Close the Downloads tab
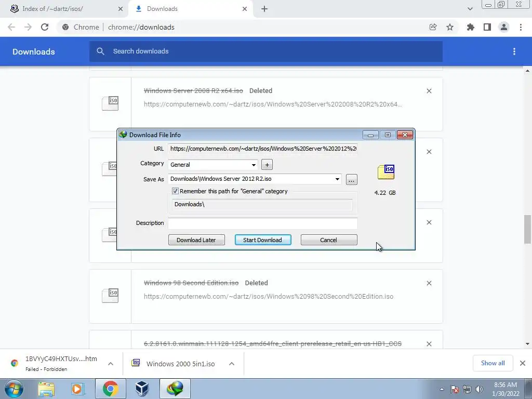 coord(245,9)
